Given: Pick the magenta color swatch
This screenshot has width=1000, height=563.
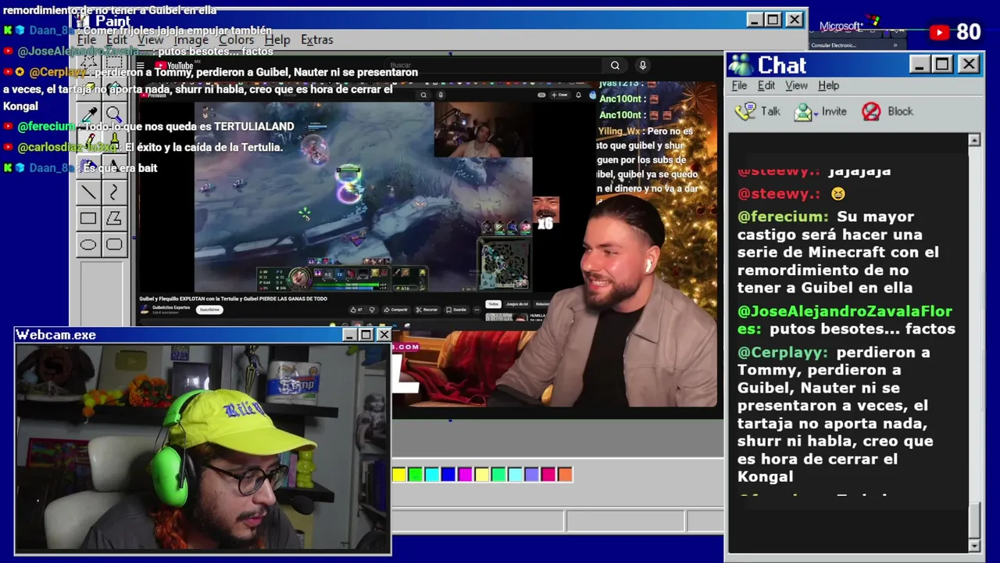Looking at the screenshot, I should point(465,475).
